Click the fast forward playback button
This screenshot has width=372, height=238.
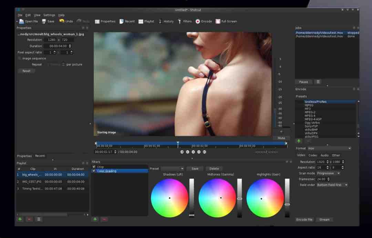(x=199, y=152)
